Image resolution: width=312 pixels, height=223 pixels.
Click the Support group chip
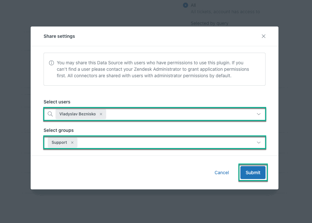59,142
